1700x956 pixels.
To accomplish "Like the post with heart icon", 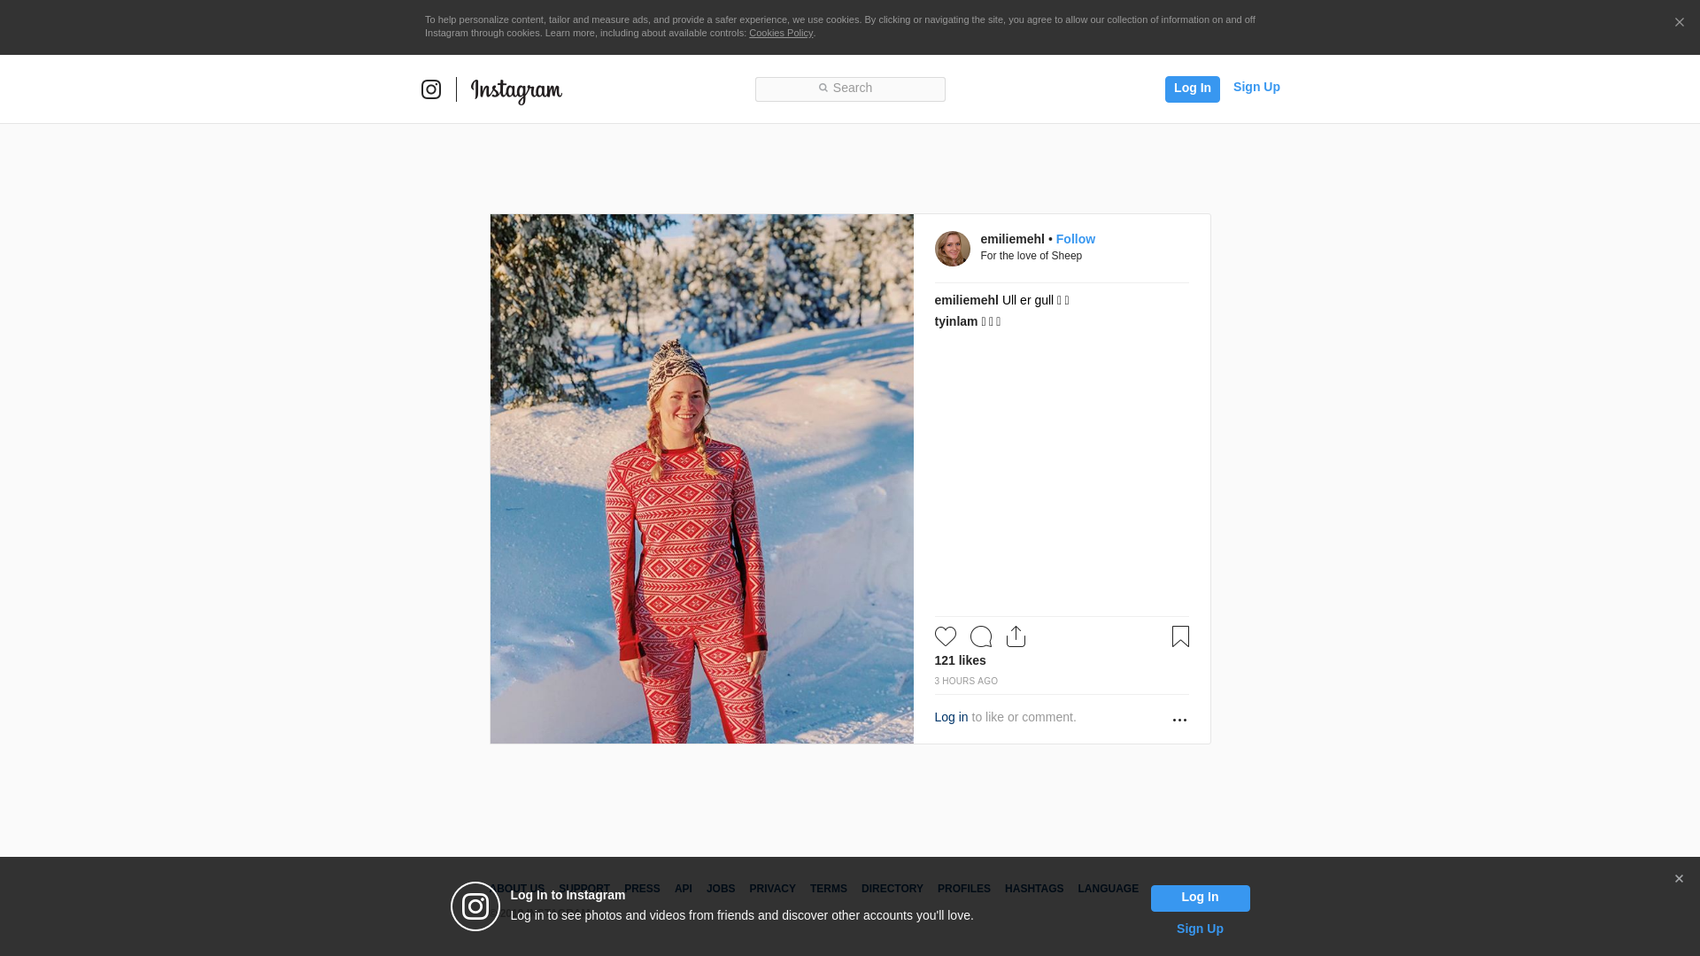I will [x=946, y=636].
